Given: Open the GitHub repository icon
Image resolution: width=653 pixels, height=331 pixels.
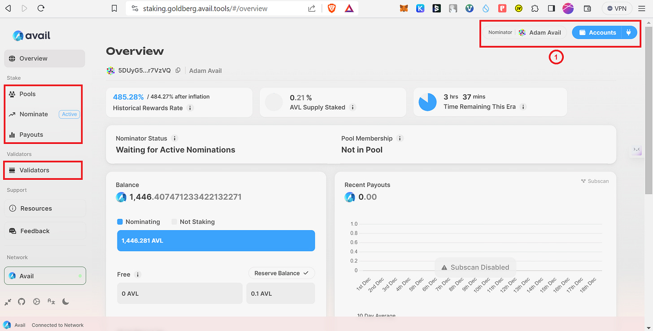Looking at the screenshot, I should pos(22,302).
